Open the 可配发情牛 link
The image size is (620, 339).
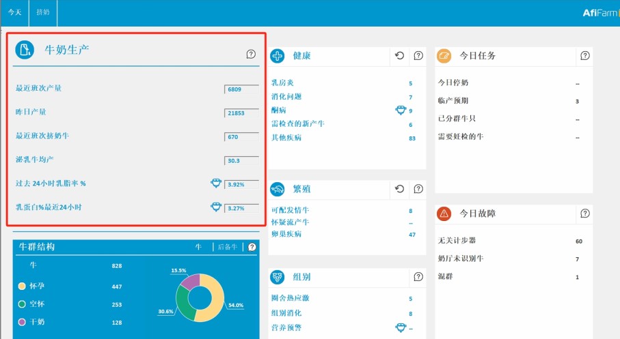pos(290,211)
